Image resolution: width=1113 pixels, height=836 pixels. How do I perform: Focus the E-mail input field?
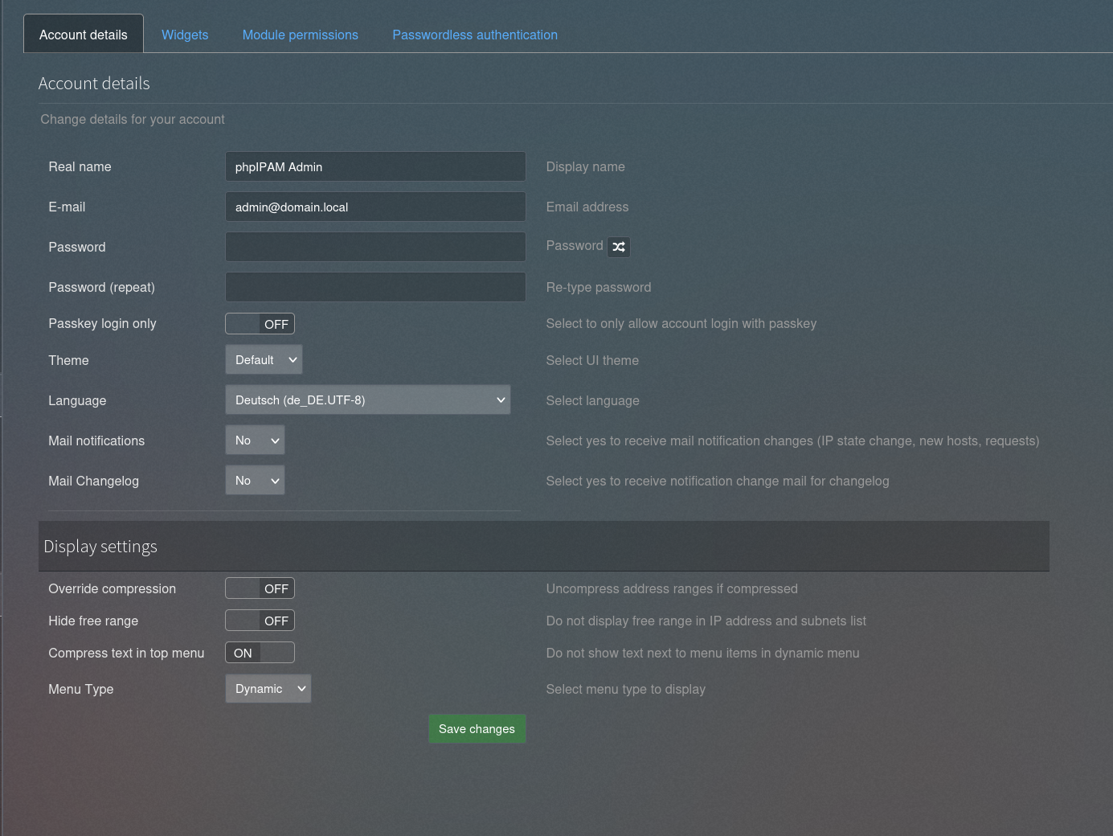click(x=375, y=207)
